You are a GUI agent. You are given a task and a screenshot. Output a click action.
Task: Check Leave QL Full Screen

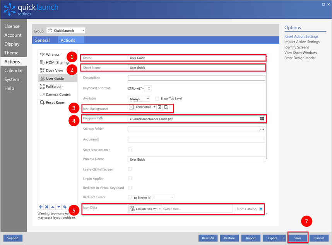click(130, 169)
